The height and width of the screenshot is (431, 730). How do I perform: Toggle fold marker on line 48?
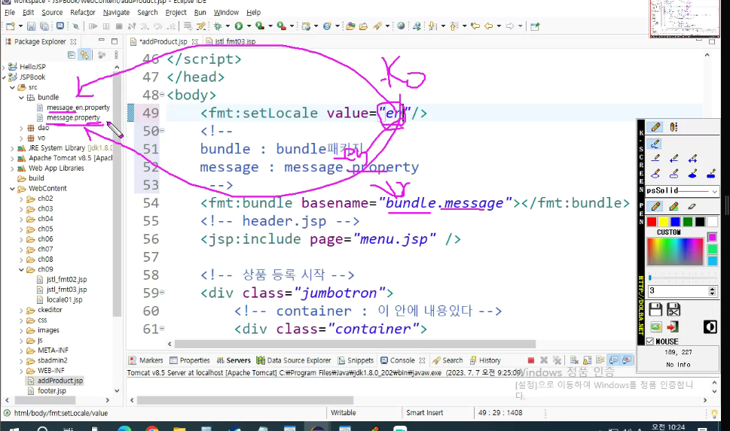(x=162, y=95)
